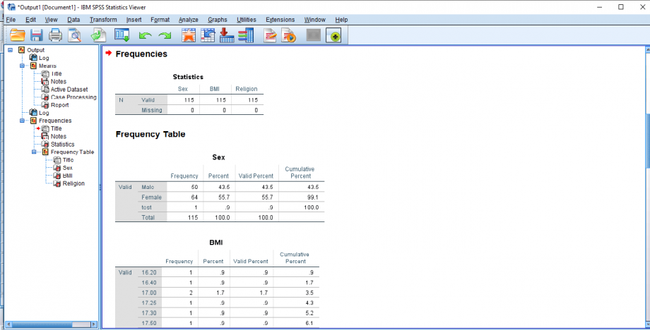Click the Undo toolbar arrow
Screen dimensions: 650x330
tap(145, 35)
